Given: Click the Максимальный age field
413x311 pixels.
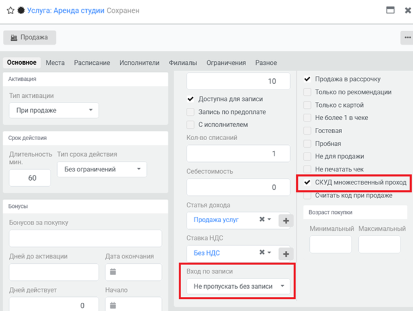Looking at the screenshot, I should click(x=379, y=244).
